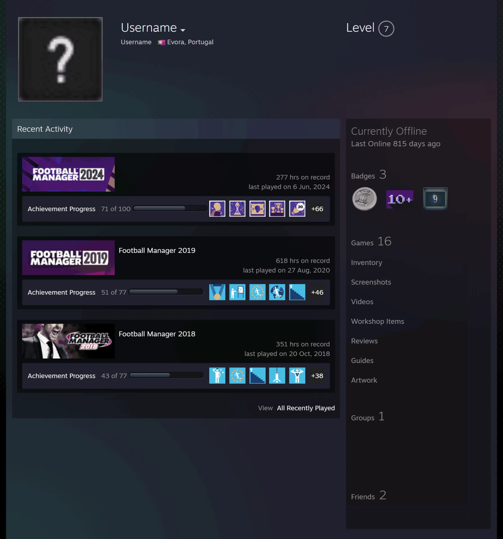Expand the Username dropdown arrow

pos(183,30)
